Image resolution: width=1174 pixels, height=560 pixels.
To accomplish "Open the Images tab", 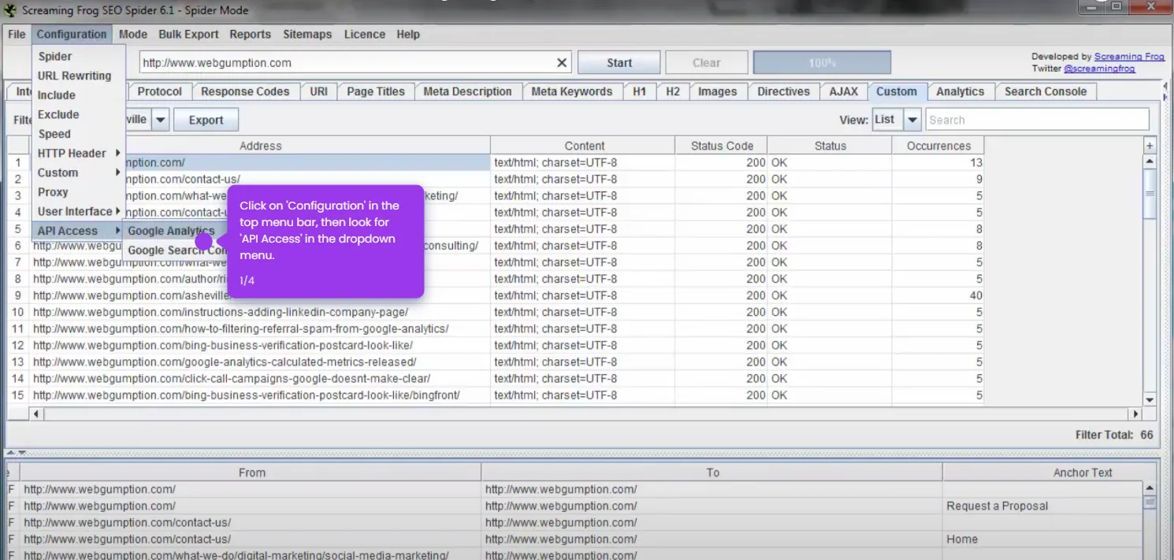I will click(x=717, y=91).
